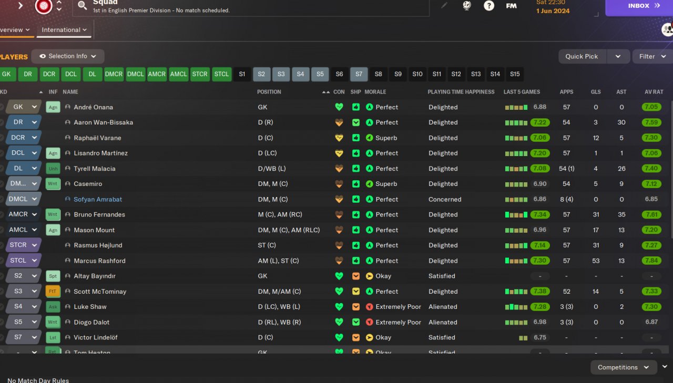Click the club badge icon
673x383 pixels.
point(44,6)
